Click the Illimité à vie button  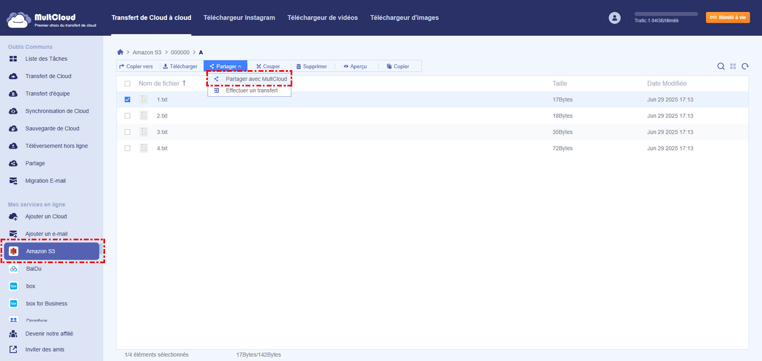(x=728, y=17)
